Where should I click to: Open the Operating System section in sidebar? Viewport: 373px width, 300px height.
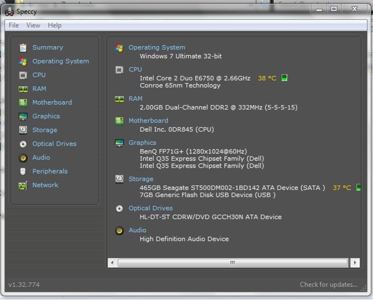[60, 61]
